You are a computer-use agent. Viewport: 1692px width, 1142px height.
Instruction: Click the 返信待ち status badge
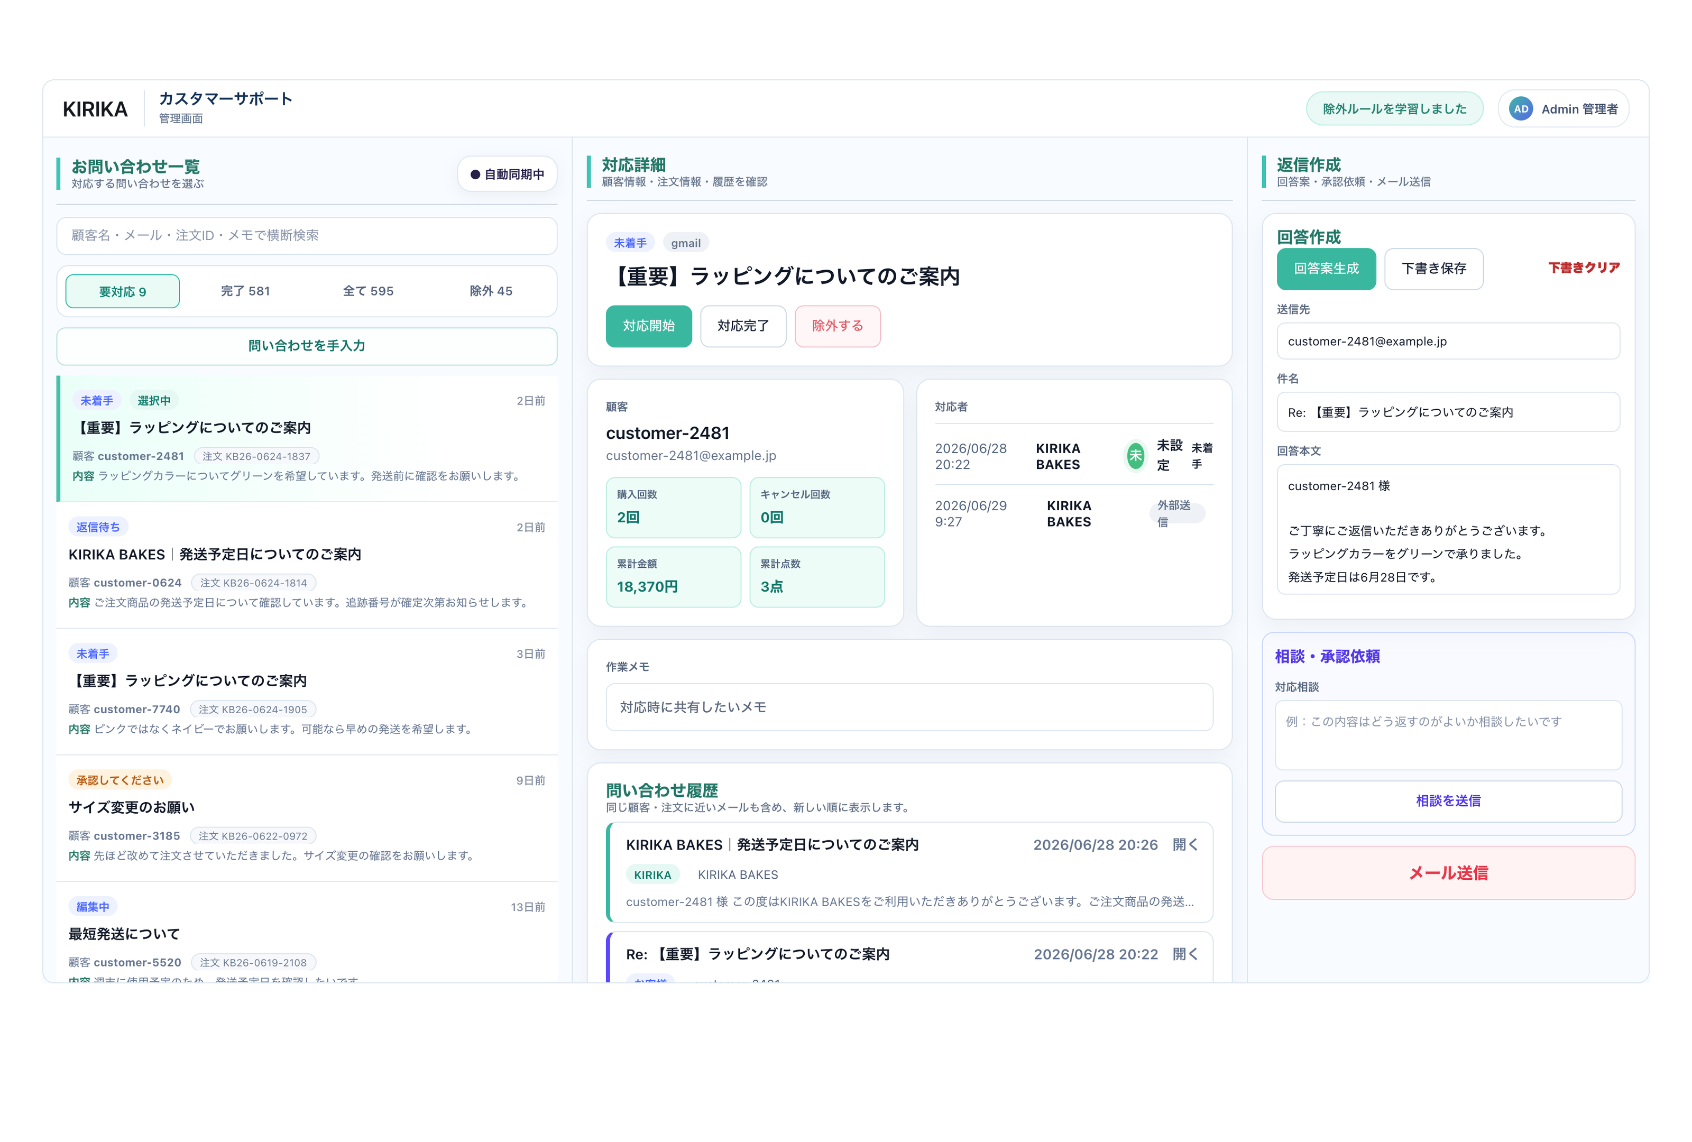pos(98,528)
